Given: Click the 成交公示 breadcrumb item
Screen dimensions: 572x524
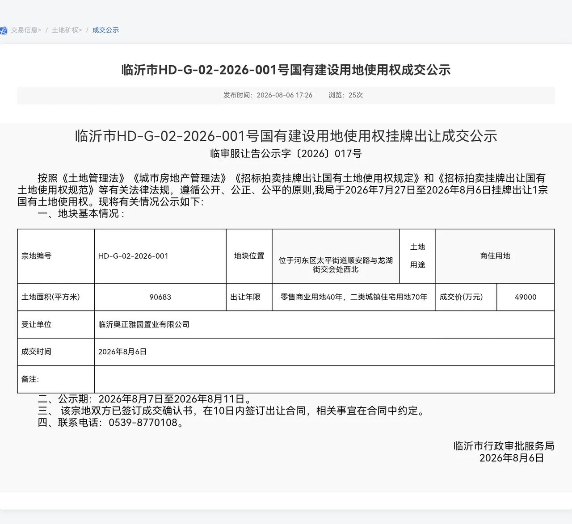Looking at the screenshot, I should click(105, 30).
